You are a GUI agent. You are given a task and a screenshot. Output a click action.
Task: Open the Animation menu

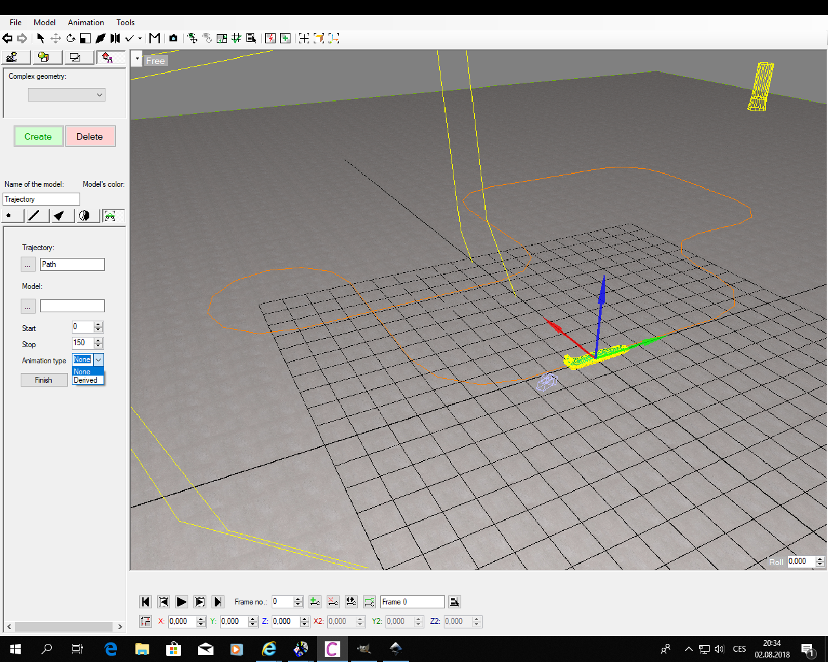click(85, 23)
